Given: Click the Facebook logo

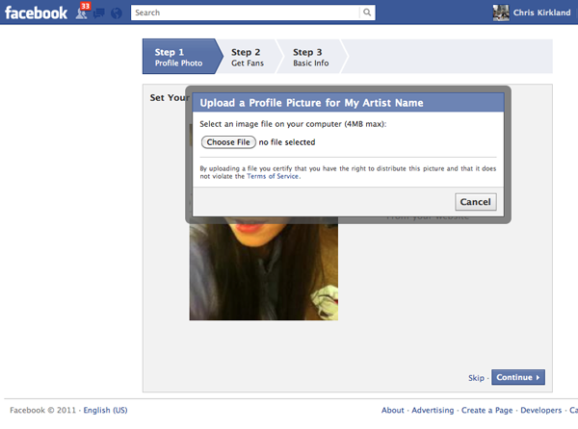Looking at the screenshot, I should click(x=36, y=13).
